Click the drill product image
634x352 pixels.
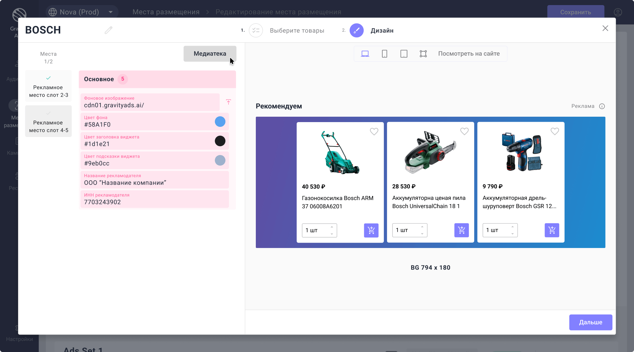click(x=522, y=152)
